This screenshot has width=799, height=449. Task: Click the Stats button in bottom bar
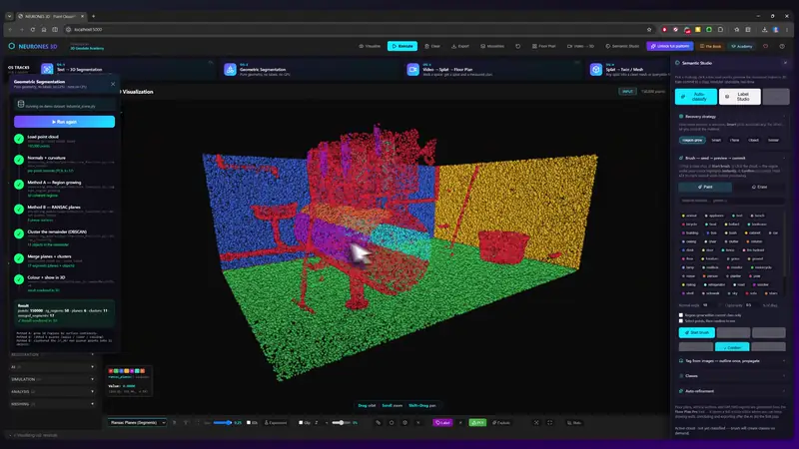(574, 422)
